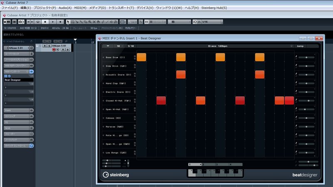Open the ファイル(F) menu
The image size is (333, 187).
click(x=10, y=8)
